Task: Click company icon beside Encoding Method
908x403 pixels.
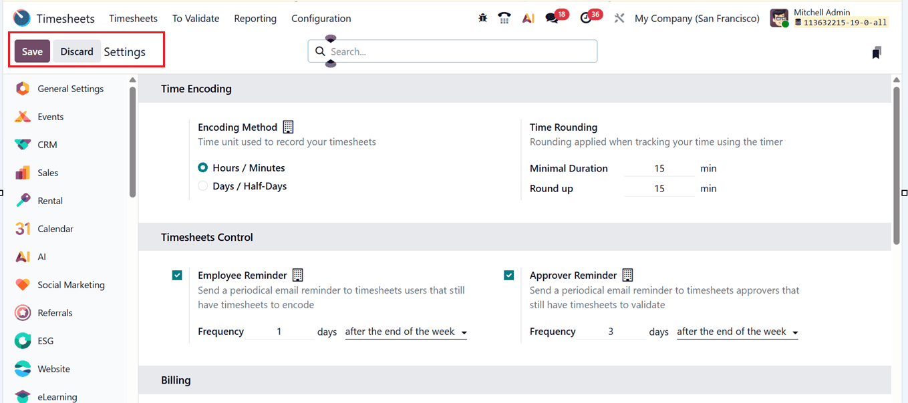Action: tap(288, 127)
